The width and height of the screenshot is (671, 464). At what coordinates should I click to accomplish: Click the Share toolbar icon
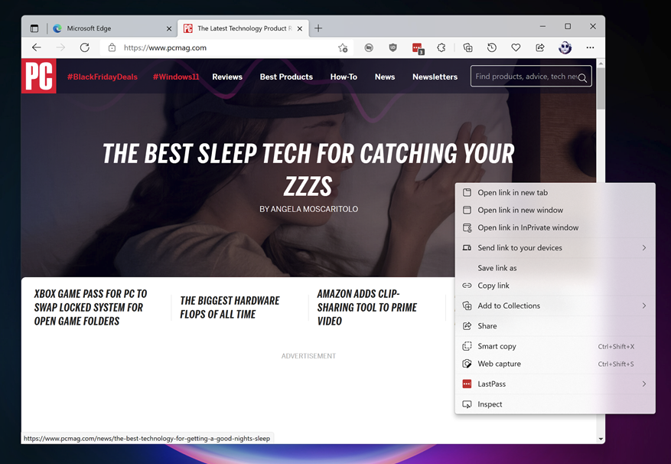[x=540, y=47]
